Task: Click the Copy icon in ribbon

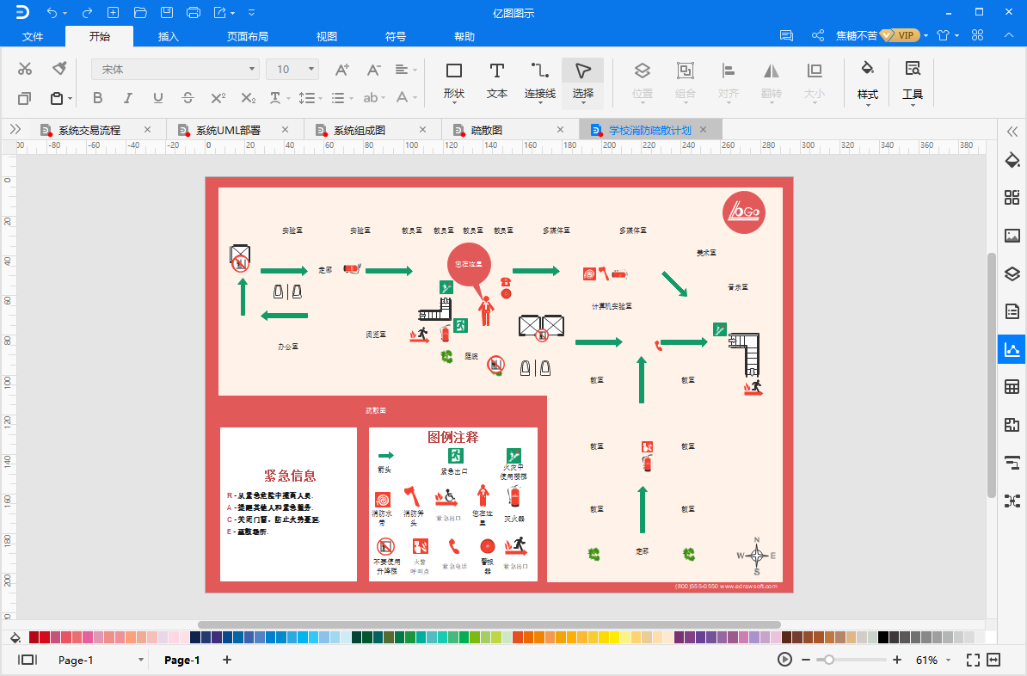Action: pos(24,98)
